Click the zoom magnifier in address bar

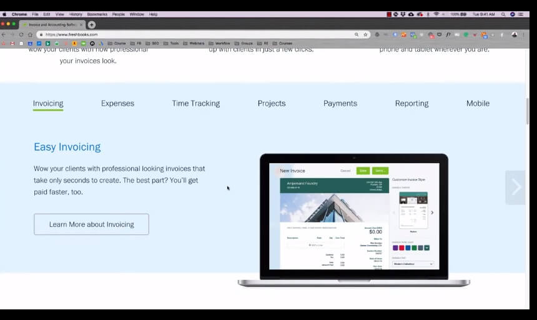point(357,34)
